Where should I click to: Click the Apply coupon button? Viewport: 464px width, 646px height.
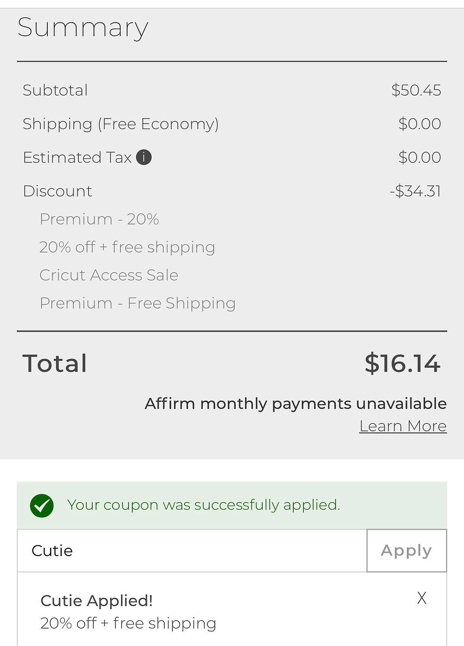tap(406, 550)
